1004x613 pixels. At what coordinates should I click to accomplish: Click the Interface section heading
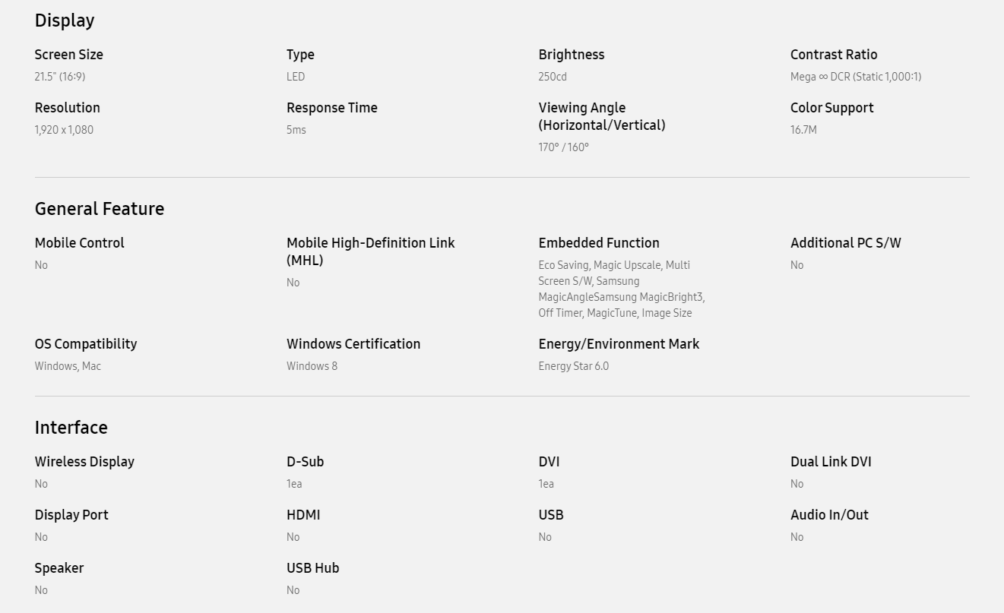(x=71, y=428)
